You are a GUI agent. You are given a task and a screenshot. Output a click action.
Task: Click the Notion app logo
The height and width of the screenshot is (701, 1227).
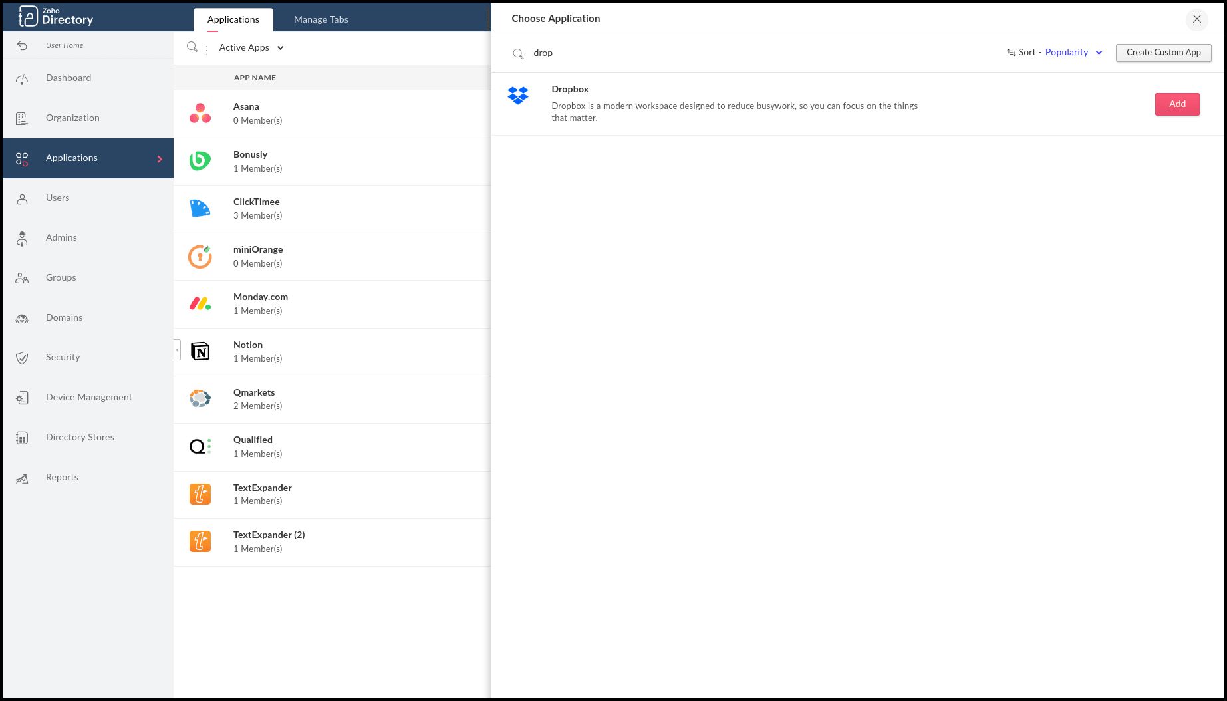(x=200, y=351)
